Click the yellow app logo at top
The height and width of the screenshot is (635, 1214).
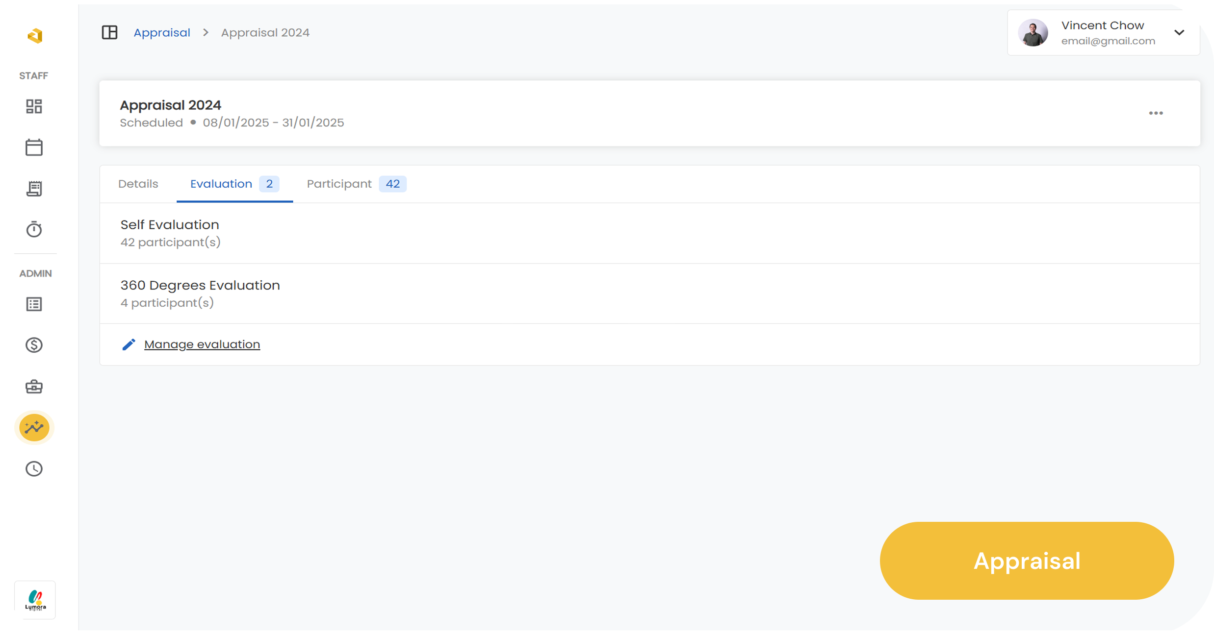click(x=35, y=36)
